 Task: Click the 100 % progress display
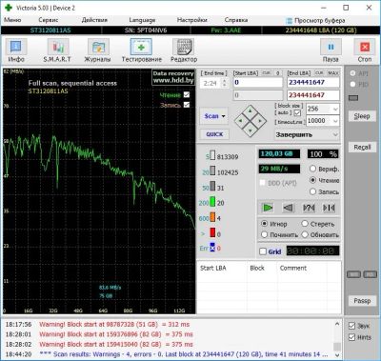tap(323, 154)
